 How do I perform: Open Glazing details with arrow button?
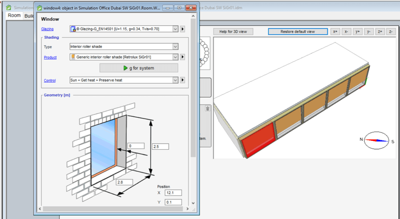tap(182, 29)
